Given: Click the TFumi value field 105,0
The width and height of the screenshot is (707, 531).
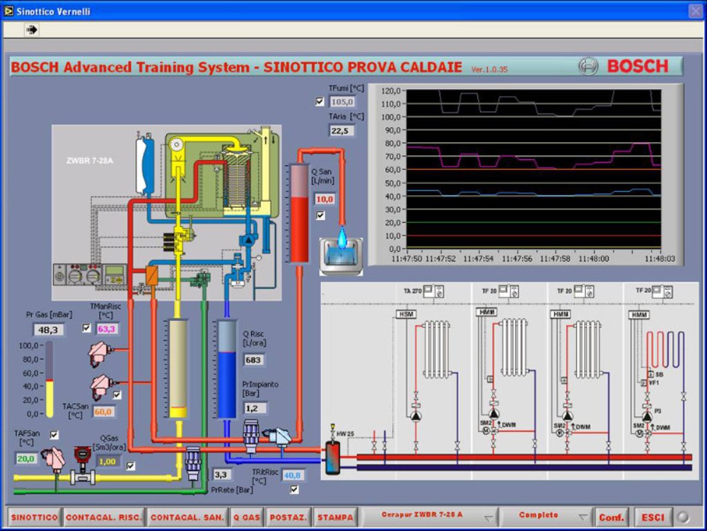Looking at the screenshot, I should [341, 102].
